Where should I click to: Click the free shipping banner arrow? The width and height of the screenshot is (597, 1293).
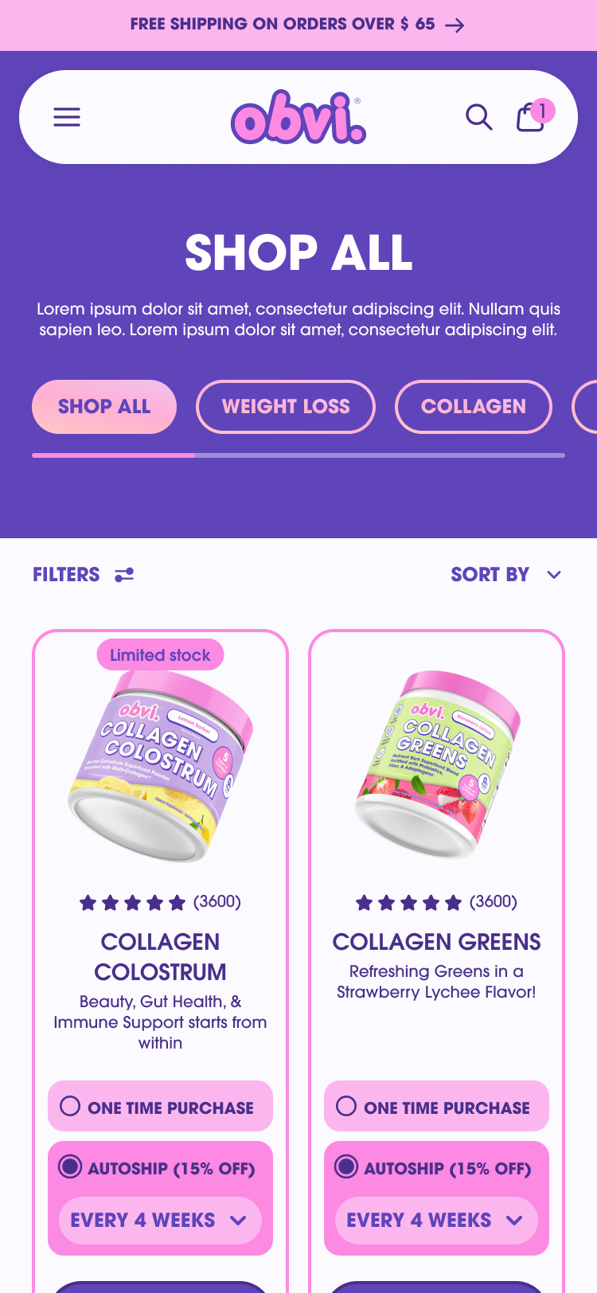point(455,25)
